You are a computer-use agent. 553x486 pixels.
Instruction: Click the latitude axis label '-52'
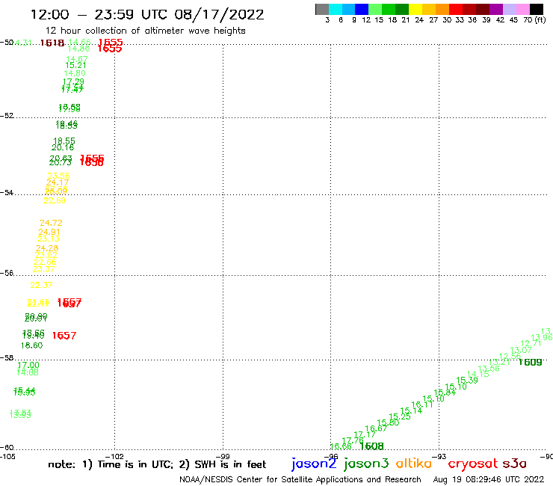(7, 115)
